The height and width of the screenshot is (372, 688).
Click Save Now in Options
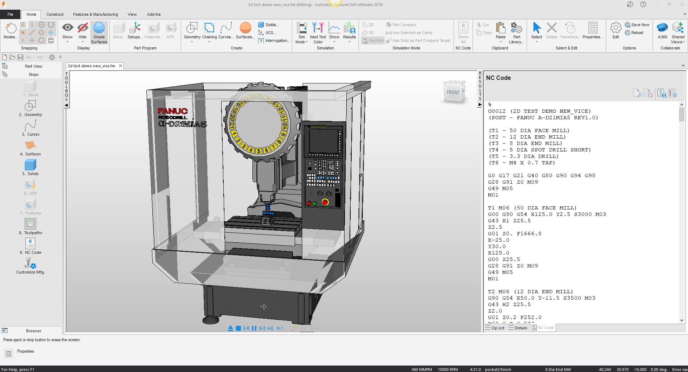click(637, 25)
